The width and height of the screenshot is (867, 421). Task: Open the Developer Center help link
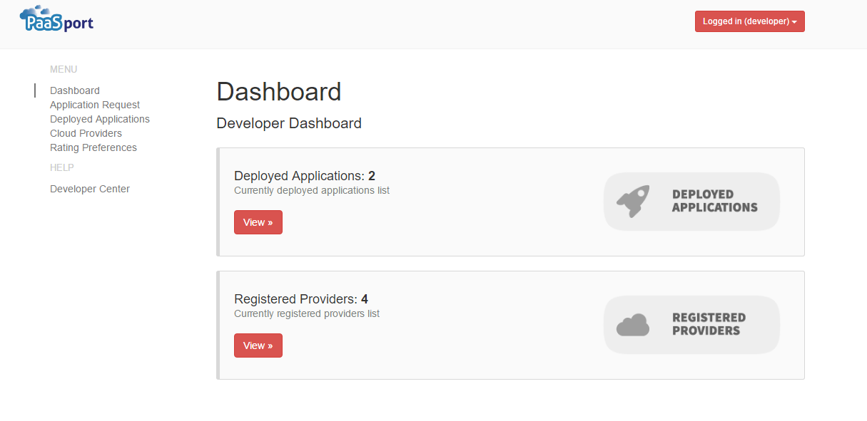click(90, 189)
